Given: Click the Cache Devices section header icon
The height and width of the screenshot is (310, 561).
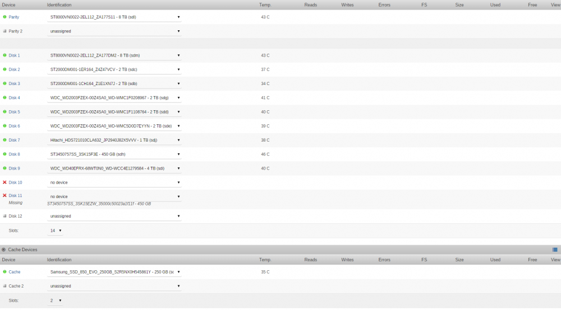Looking at the screenshot, I should pos(3,250).
